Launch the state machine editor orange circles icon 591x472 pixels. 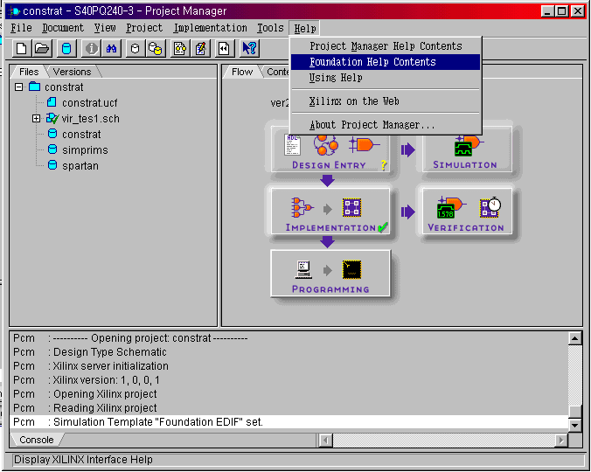coord(325,145)
